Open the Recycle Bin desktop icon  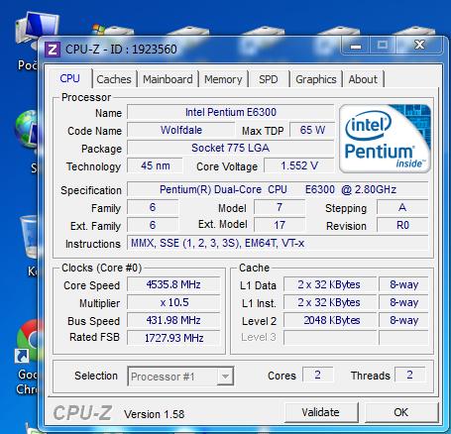click(29, 237)
